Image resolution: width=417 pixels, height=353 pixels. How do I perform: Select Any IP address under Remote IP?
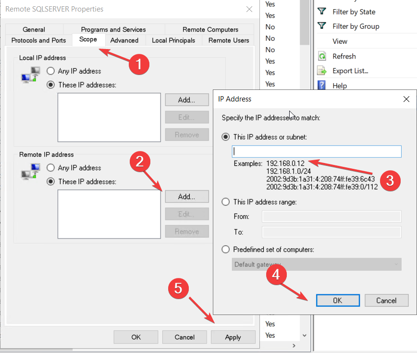(50, 168)
